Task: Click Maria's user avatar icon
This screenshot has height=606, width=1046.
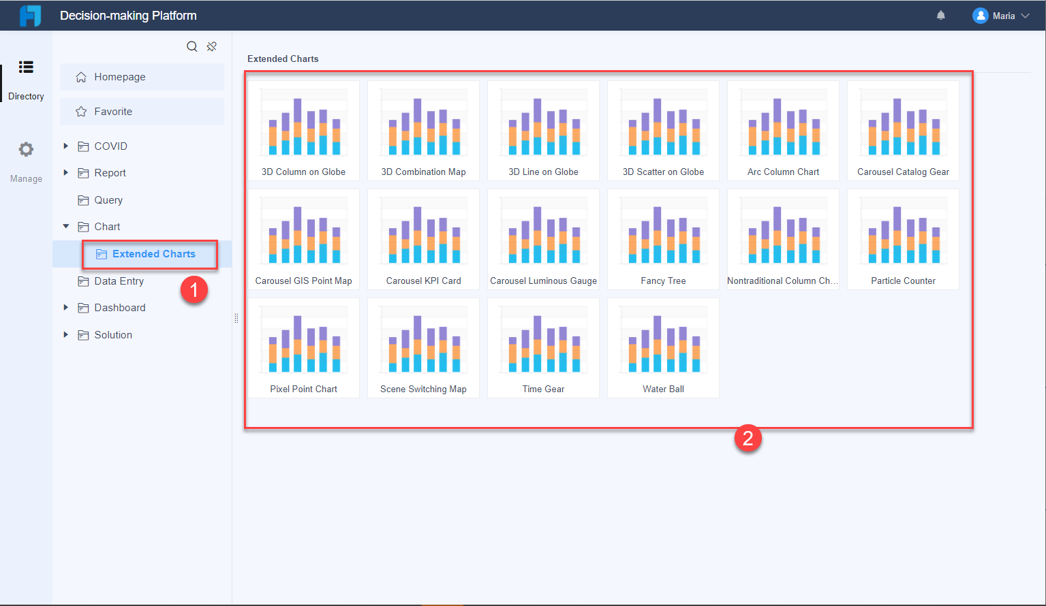Action: click(x=981, y=16)
